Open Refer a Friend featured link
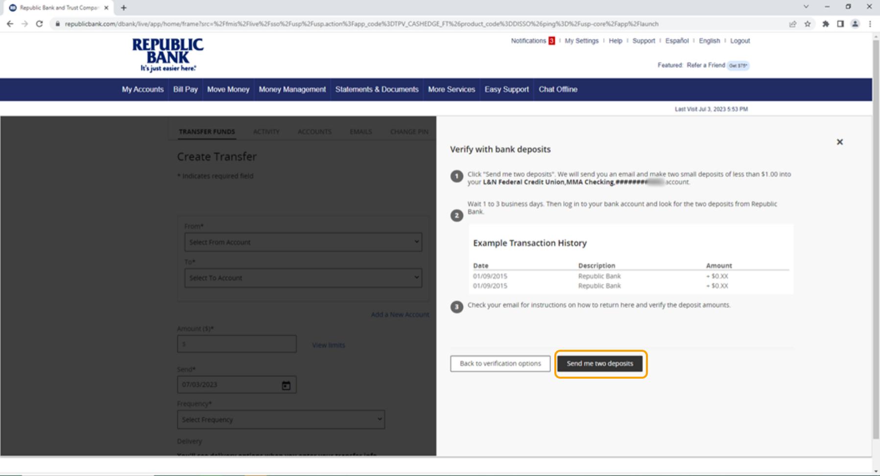Viewport: 880px width, 476px height. pos(706,65)
